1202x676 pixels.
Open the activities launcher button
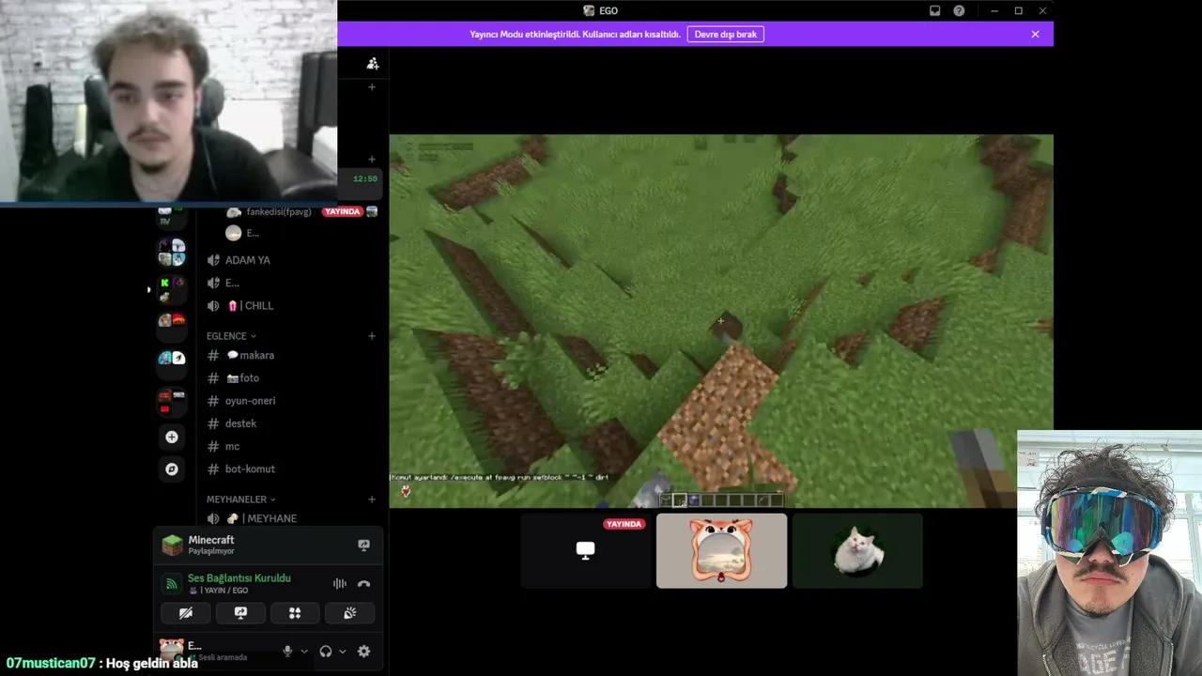coord(295,613)
